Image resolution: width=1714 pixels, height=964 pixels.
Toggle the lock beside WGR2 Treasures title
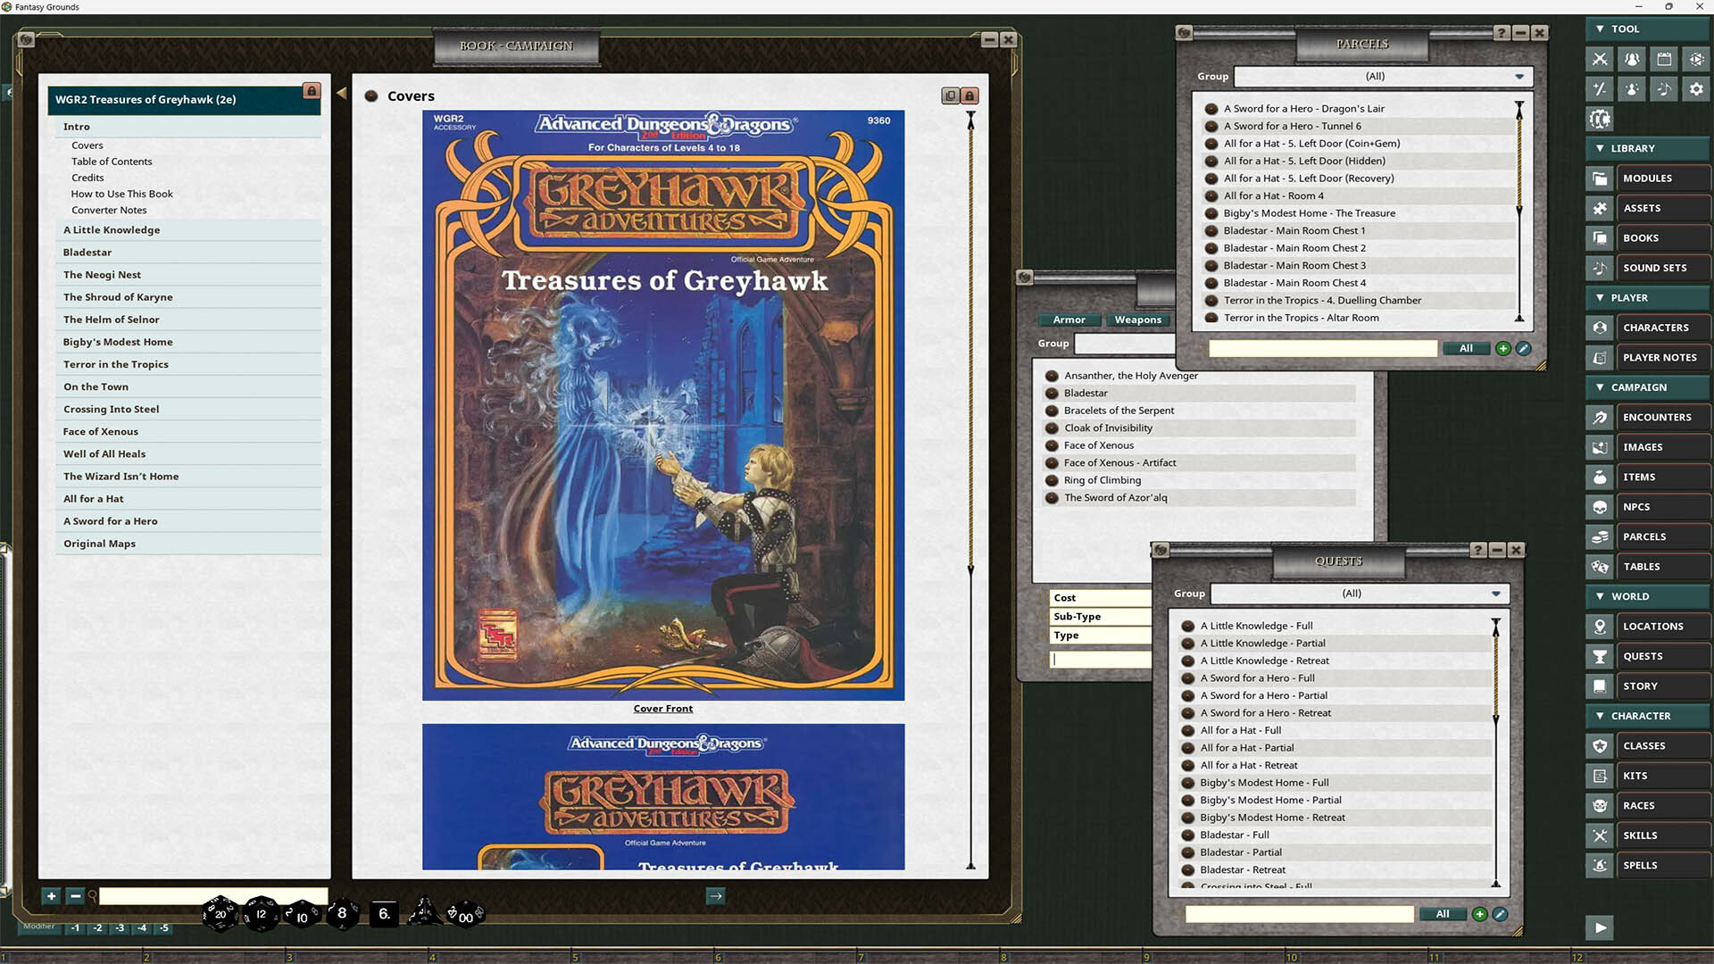click(x=311, y=91)
